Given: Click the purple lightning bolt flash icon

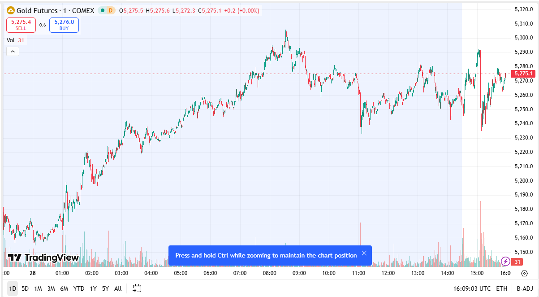Looking at the screenshot, I should (x=506, y=261).
